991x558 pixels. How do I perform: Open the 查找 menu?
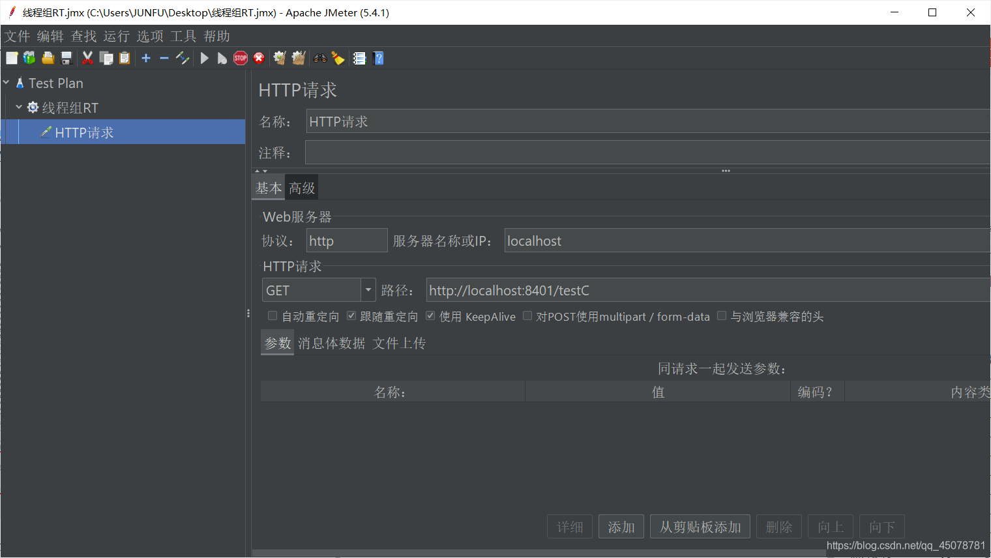[x=83, y=36]
